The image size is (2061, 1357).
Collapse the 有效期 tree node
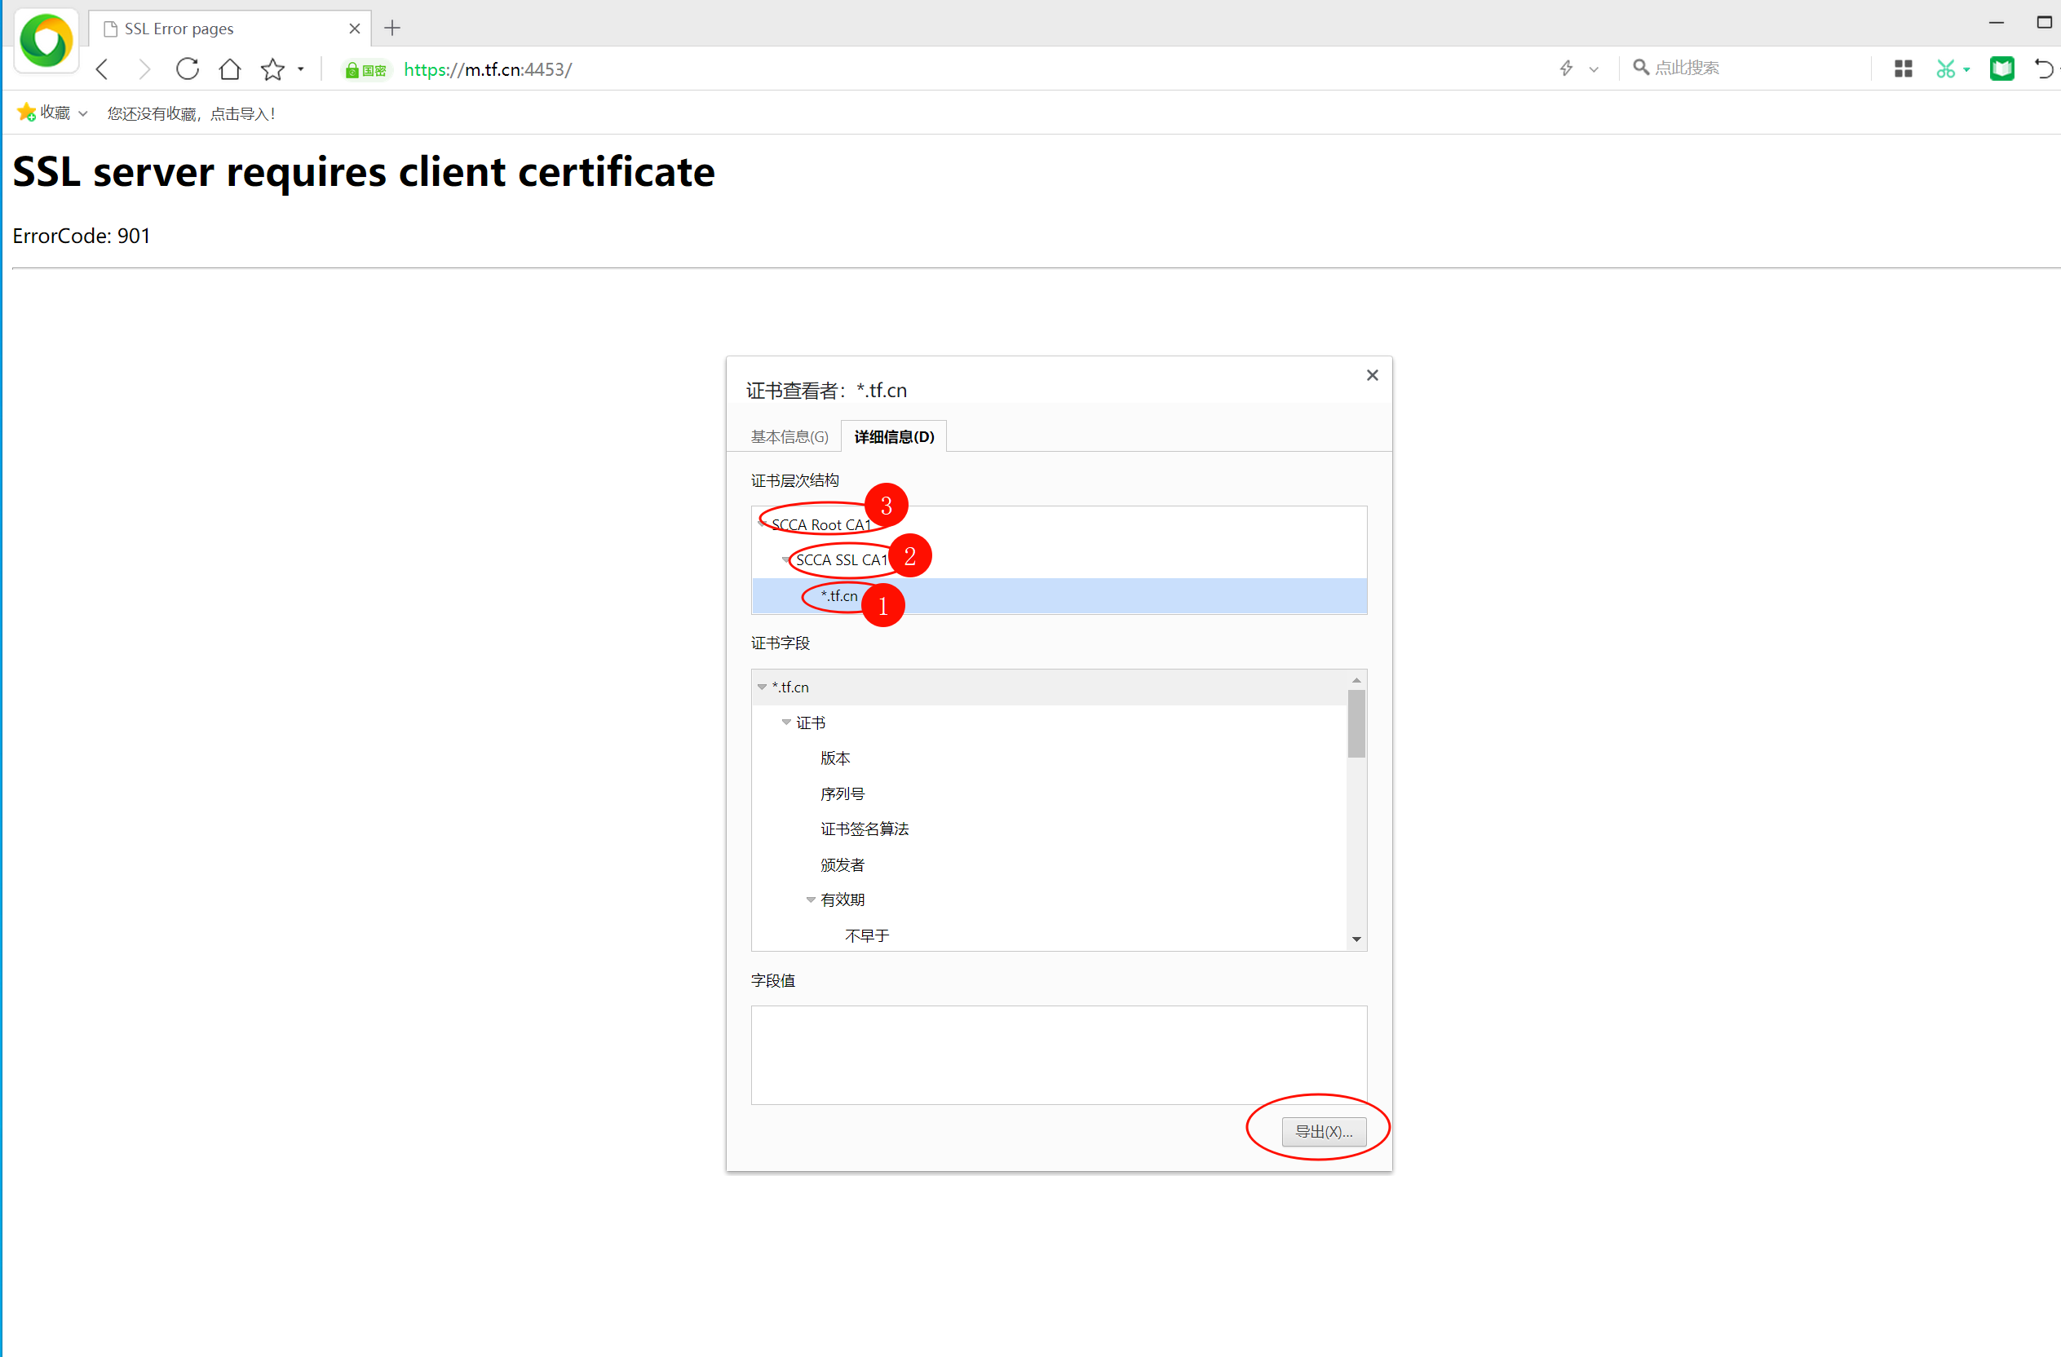pos(811,900)
